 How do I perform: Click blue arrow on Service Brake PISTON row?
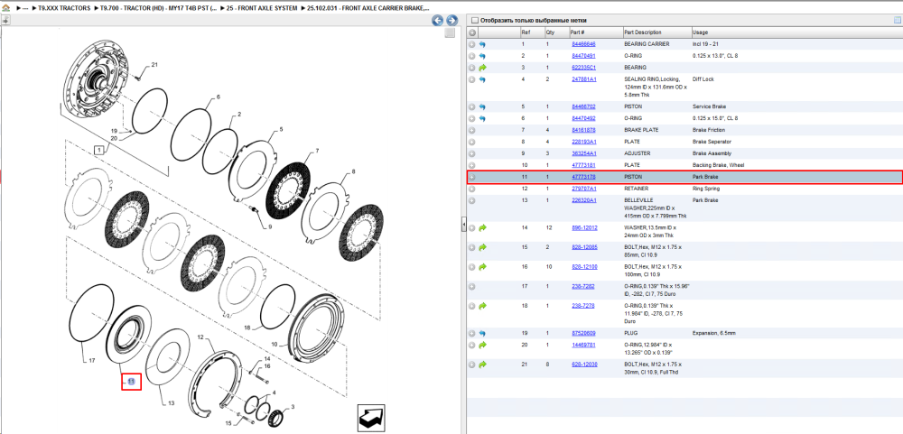click(x=482, y=107)
